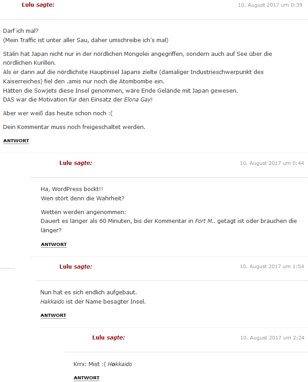Click the text Darf ich mal?
This screenshot has height=382, width=308.
pos(21,31)
